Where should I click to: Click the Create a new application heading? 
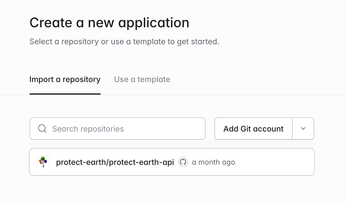[109, 23]
